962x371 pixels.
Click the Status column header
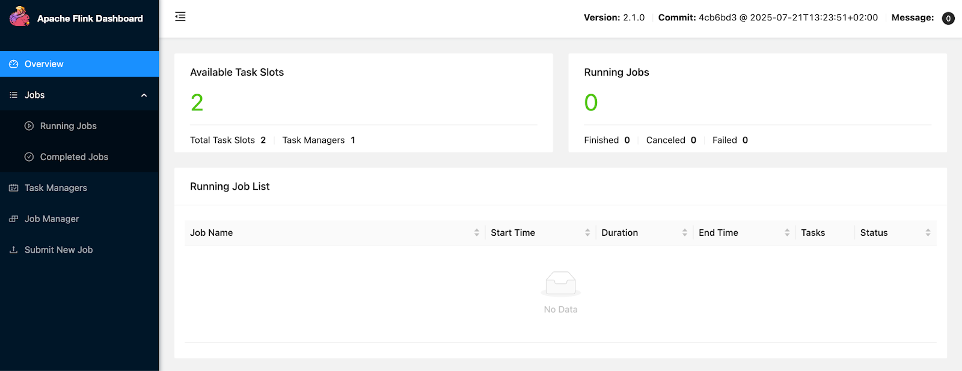coord(895,233)
